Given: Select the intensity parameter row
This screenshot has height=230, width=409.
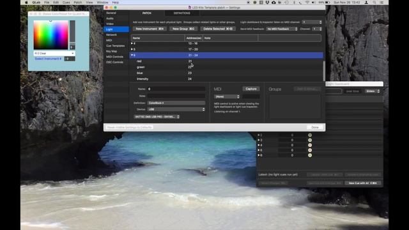Looking at the screenshot, I should coord(226,79).
